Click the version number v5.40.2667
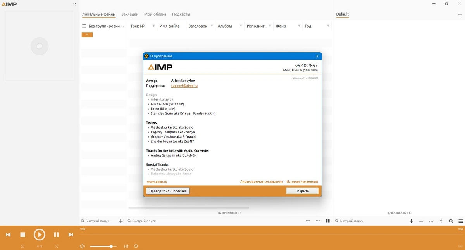Viewport: 465px width, 250px height. point(306,66)
